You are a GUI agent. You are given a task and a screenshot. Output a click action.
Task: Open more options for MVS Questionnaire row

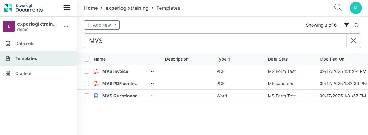[x=151, y=96]
